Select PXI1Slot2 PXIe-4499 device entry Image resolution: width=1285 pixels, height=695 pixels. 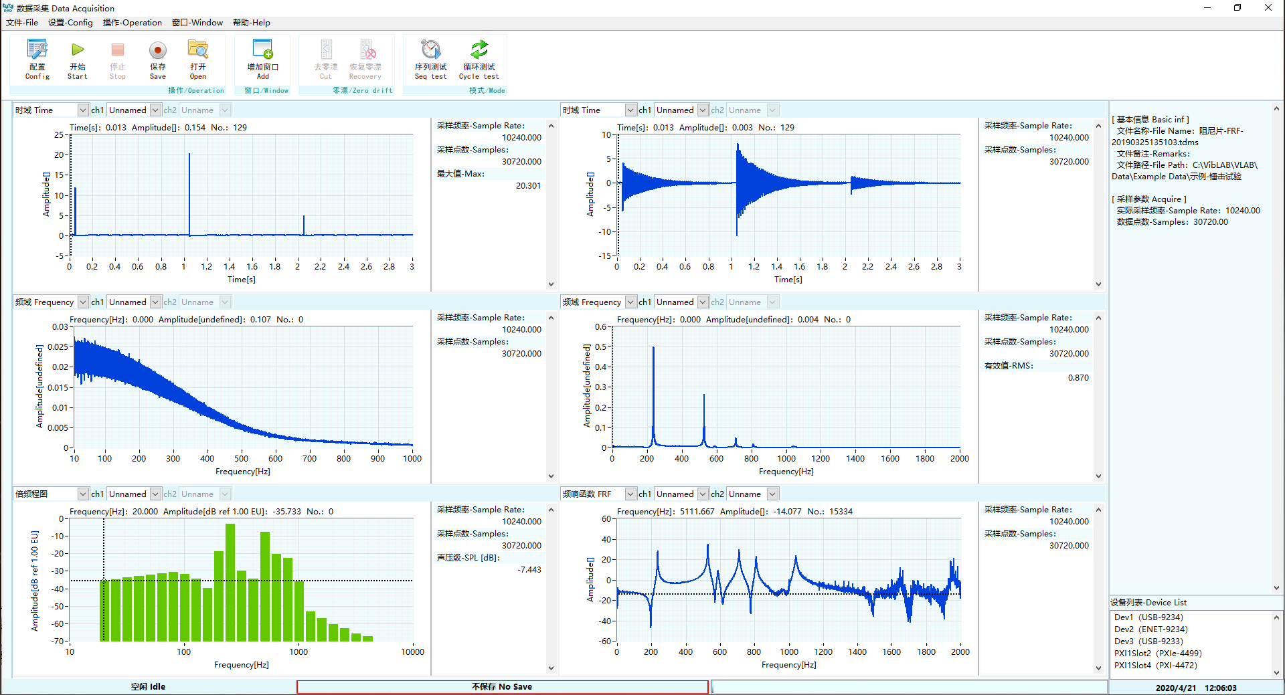1157,653
